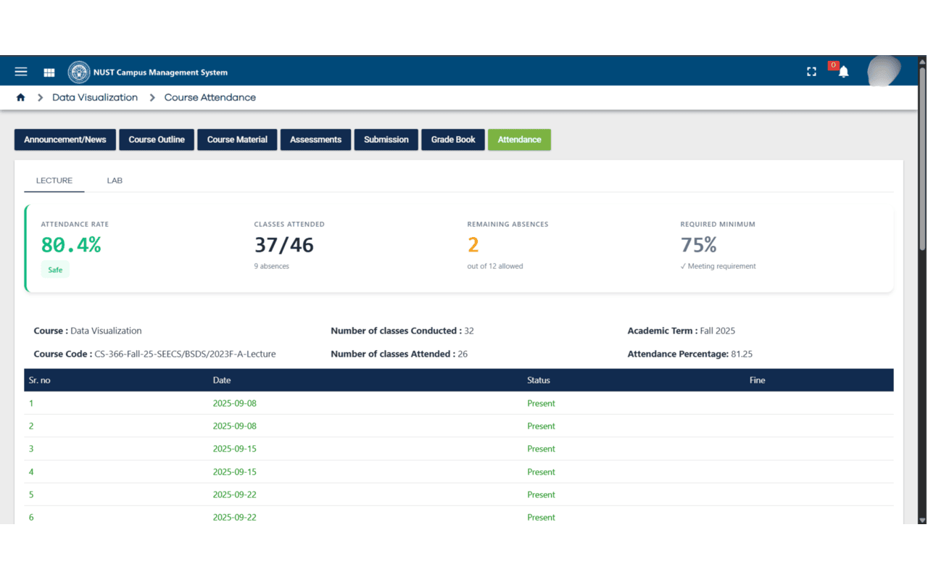Click the ATTENDANCE RATE label
Screen dimensions: 928x580
[75, 225]
